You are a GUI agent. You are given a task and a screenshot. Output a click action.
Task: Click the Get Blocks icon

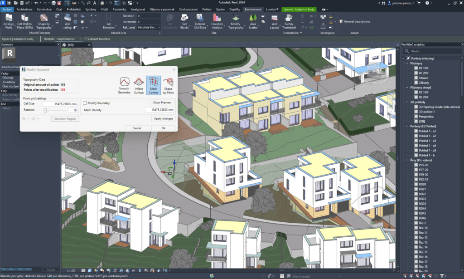184,21
